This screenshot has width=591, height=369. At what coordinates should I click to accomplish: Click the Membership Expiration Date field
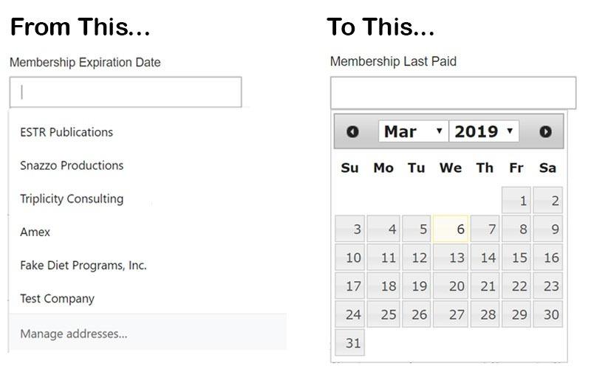click(x=126, y=92)
